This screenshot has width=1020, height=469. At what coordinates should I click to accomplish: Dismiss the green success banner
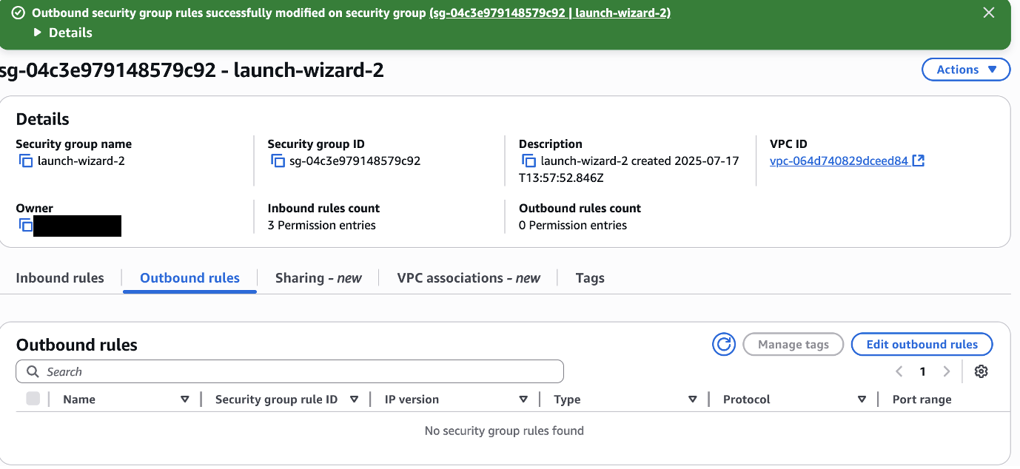988,13
